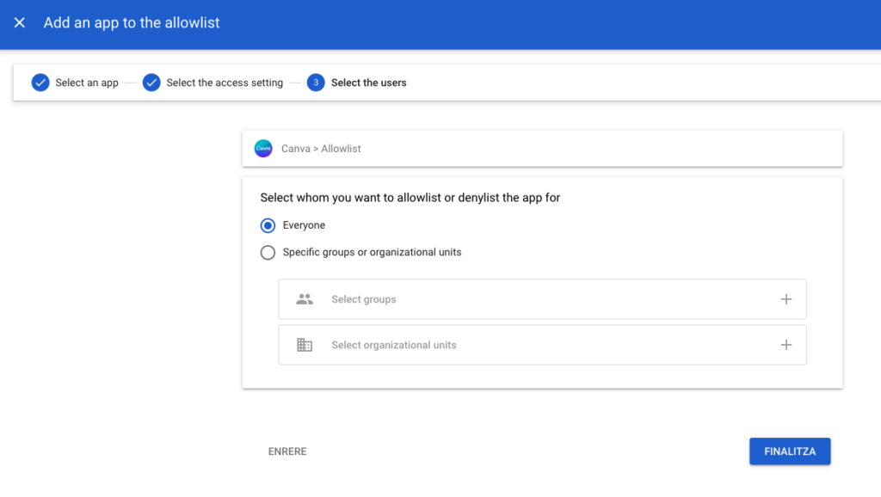Expand Select groups with plus icon

click(x=786, y=299)
